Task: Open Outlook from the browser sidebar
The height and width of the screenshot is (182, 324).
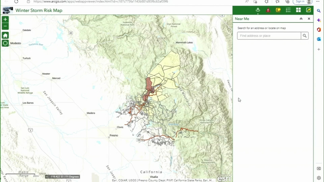Action: 319,39
